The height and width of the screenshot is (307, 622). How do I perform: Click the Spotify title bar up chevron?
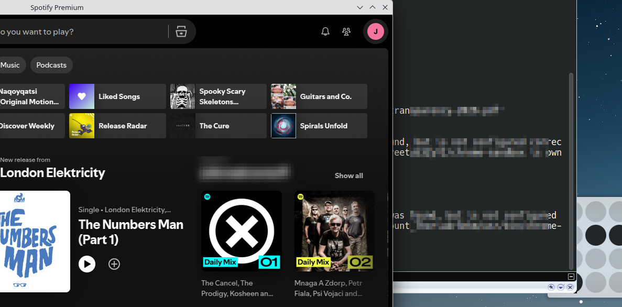373,7
